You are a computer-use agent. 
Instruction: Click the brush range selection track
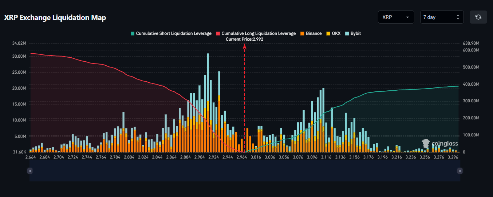coord(245,171)
